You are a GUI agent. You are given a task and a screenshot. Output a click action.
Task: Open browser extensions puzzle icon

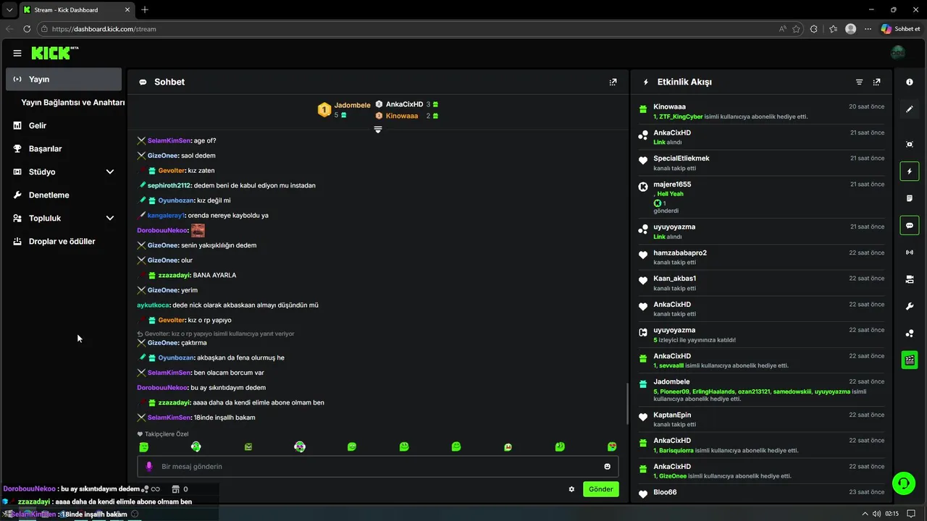click(x=814, y=29)
